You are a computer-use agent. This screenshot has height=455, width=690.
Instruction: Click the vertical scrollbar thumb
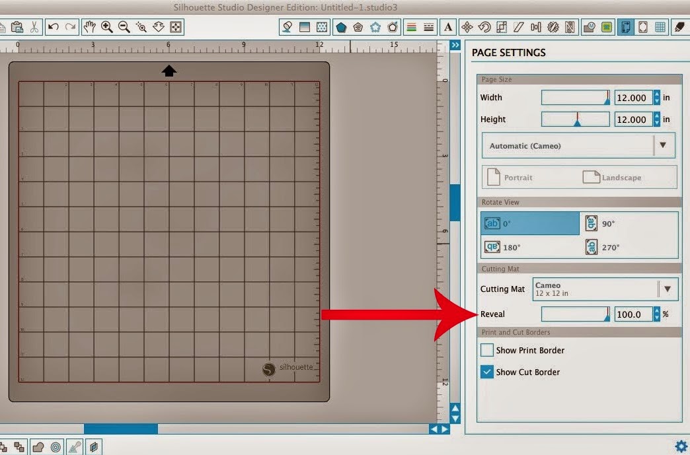point(455,203)
